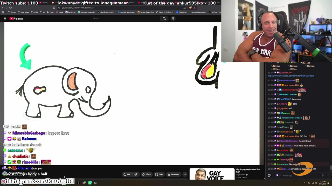Expand the AI bookmarks folder

coord(42,12)
